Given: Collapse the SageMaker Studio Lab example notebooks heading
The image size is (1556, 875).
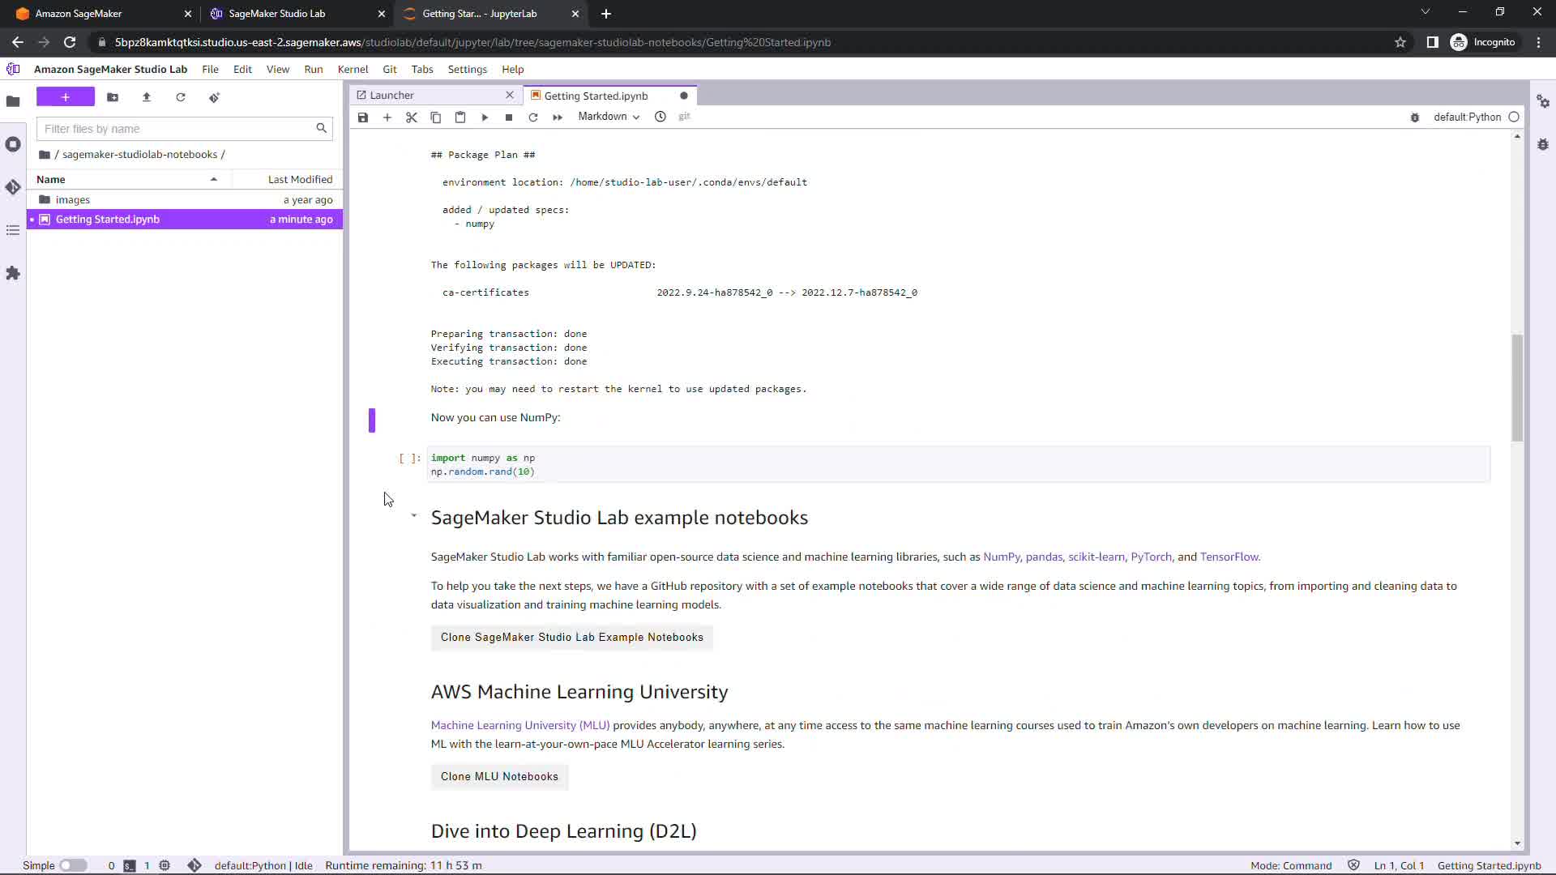Looking at the screenshot, I should [x=413, y=516].
